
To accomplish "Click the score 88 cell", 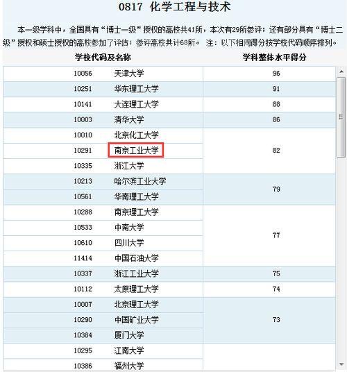I will [x=269, y=104].
